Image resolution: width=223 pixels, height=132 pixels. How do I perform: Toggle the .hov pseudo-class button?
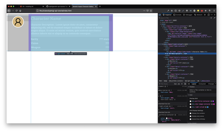coord(175,84)
